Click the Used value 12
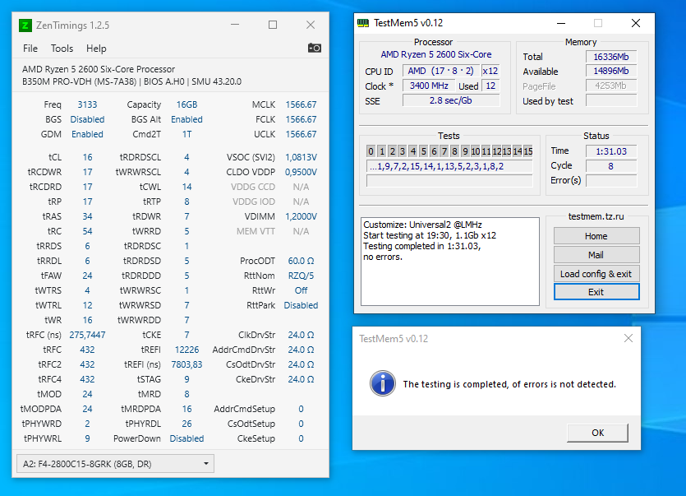This screenshot has height=496, width=686. coord(490,86)
